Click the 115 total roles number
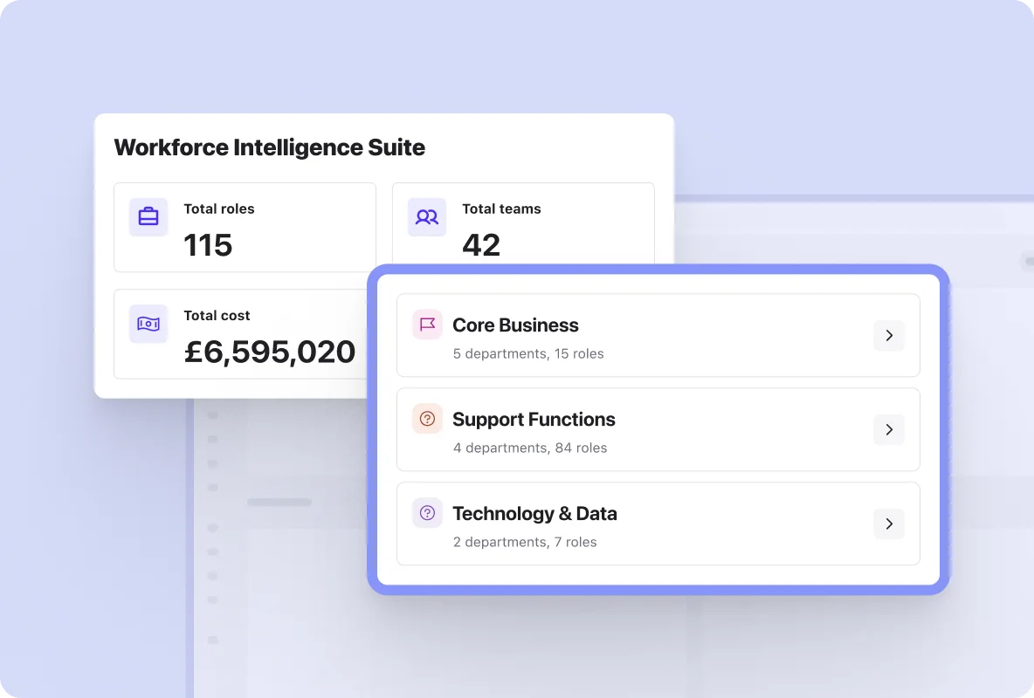The image size is (1034, 698). click(x=208, y=245)
